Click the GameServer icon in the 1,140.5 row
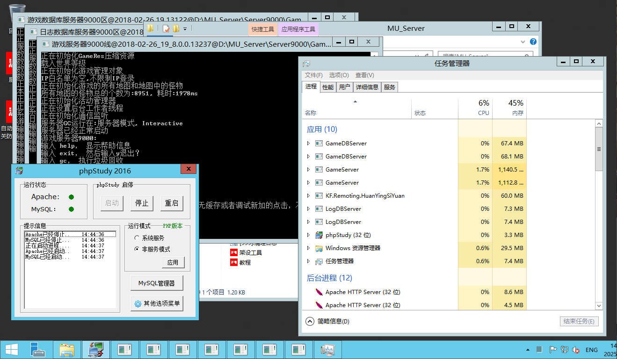The width and height of the screenshot is (617, 359). click(x=319, y=170)
